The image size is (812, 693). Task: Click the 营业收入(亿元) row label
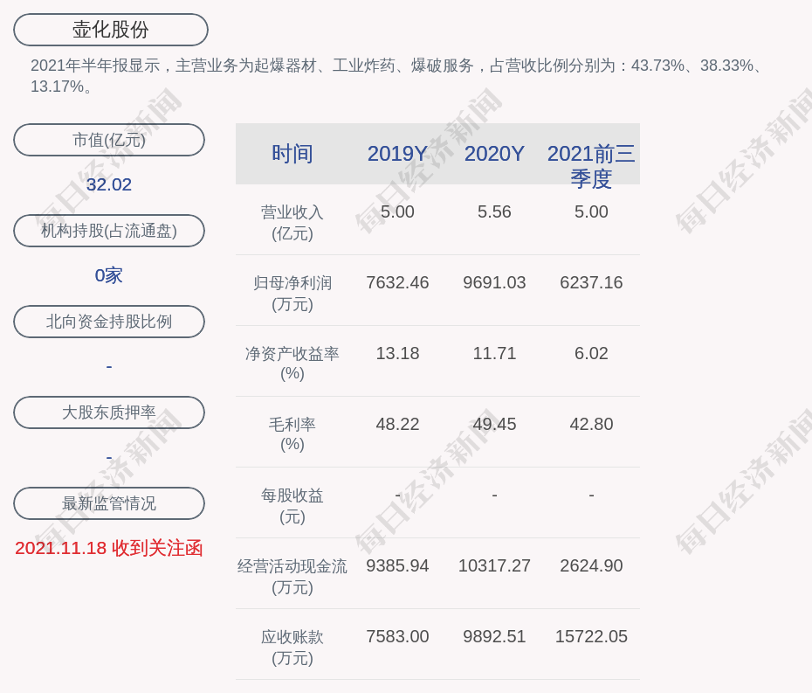(292, 223)
